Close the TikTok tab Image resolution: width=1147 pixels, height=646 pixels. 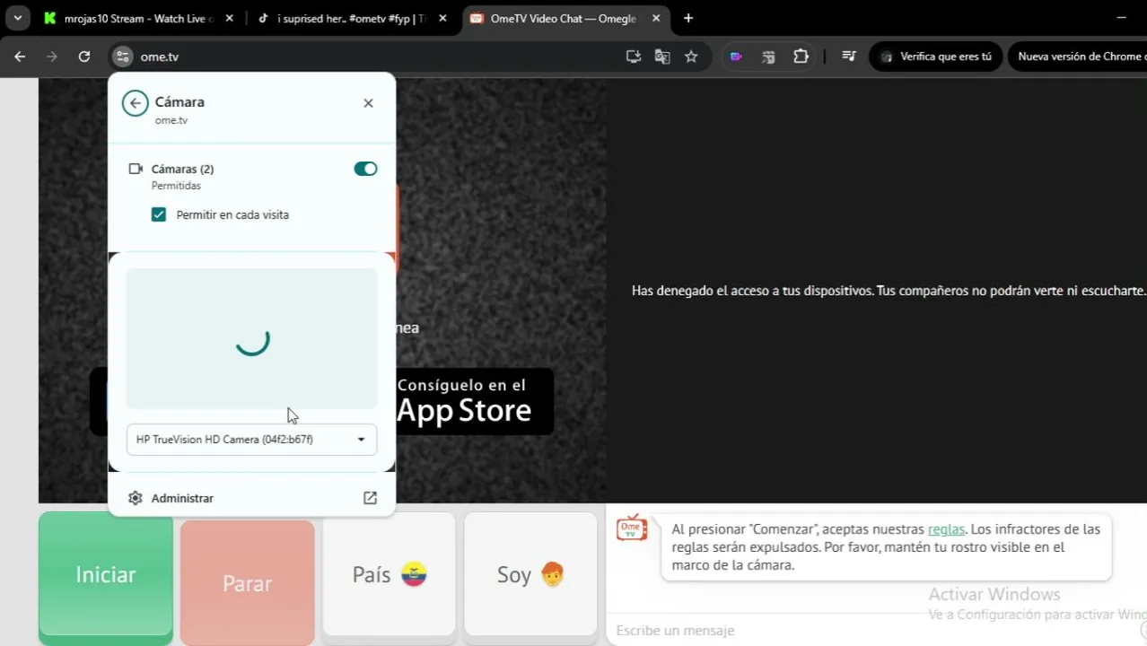tap(442, 18)
